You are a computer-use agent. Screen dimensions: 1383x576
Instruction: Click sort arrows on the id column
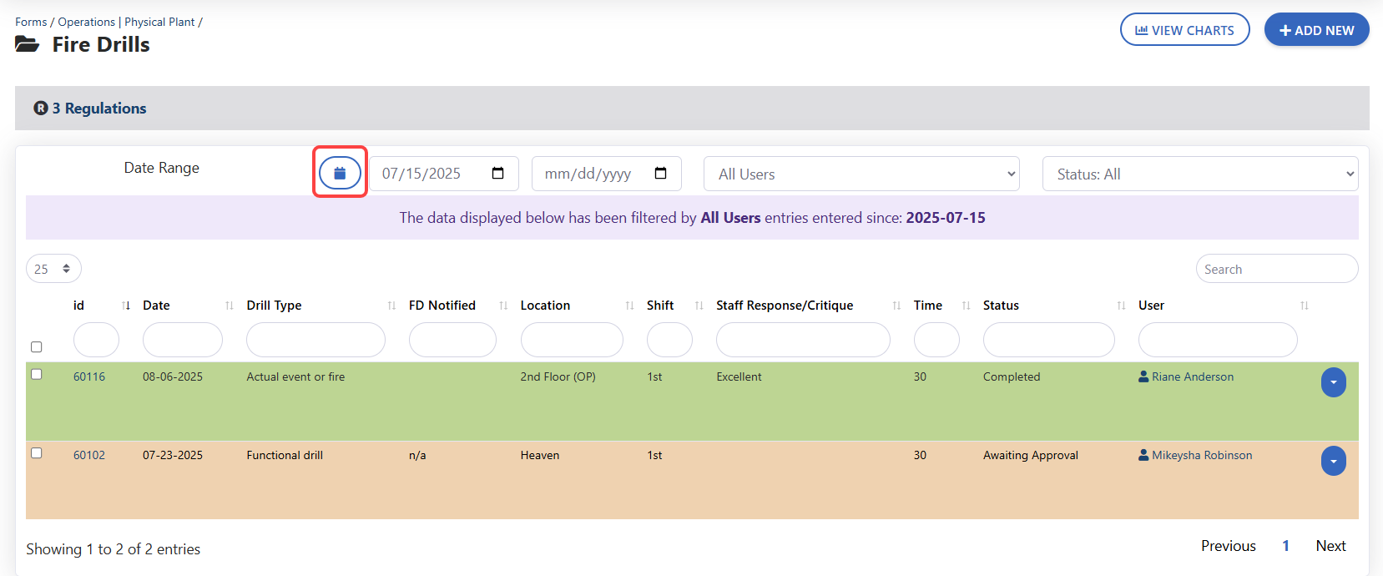pos(126,306)
